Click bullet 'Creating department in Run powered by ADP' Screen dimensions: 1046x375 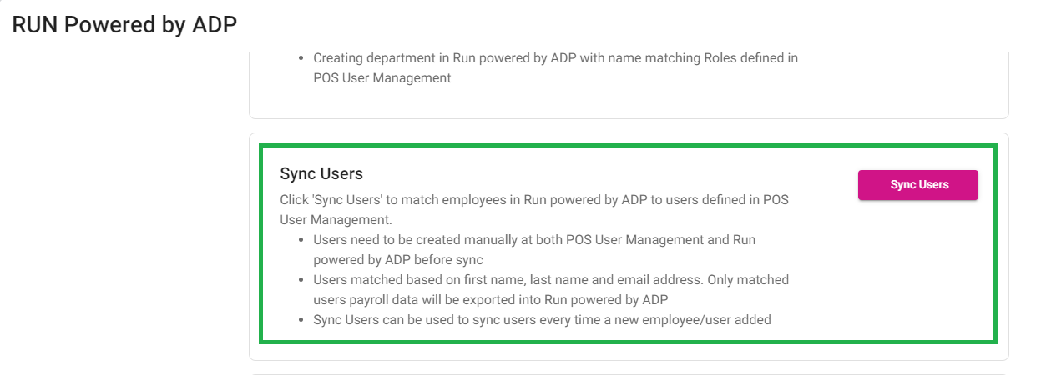point(555,68)
